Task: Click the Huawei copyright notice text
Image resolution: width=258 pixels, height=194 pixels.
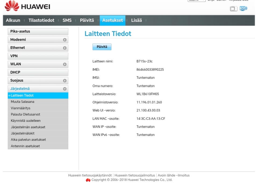Action: coord(132,180)
